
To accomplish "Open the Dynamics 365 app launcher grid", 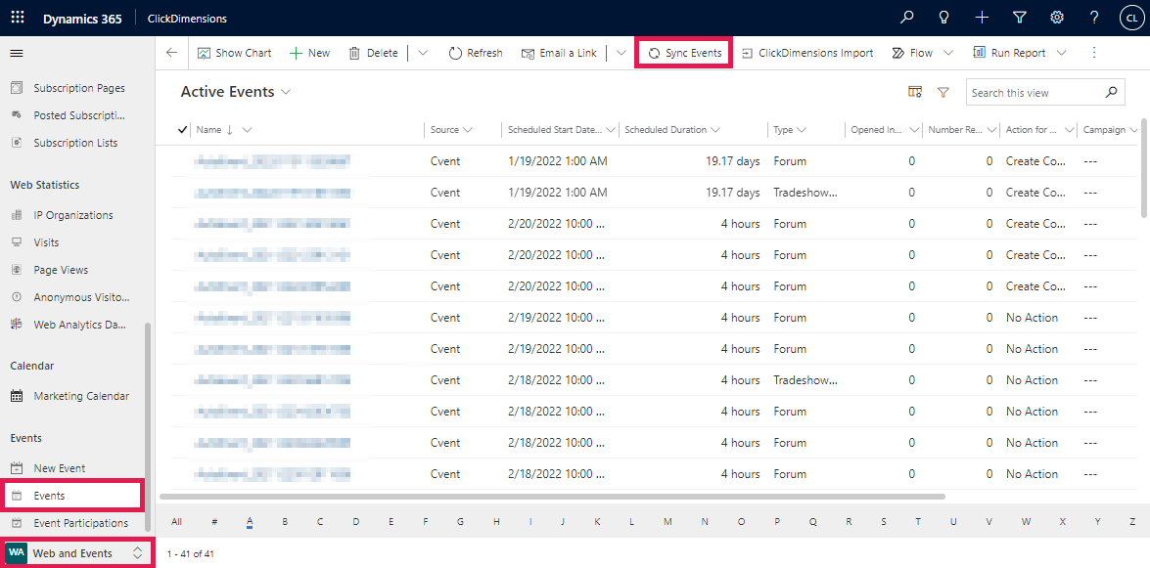I will [x=18, y=18].
